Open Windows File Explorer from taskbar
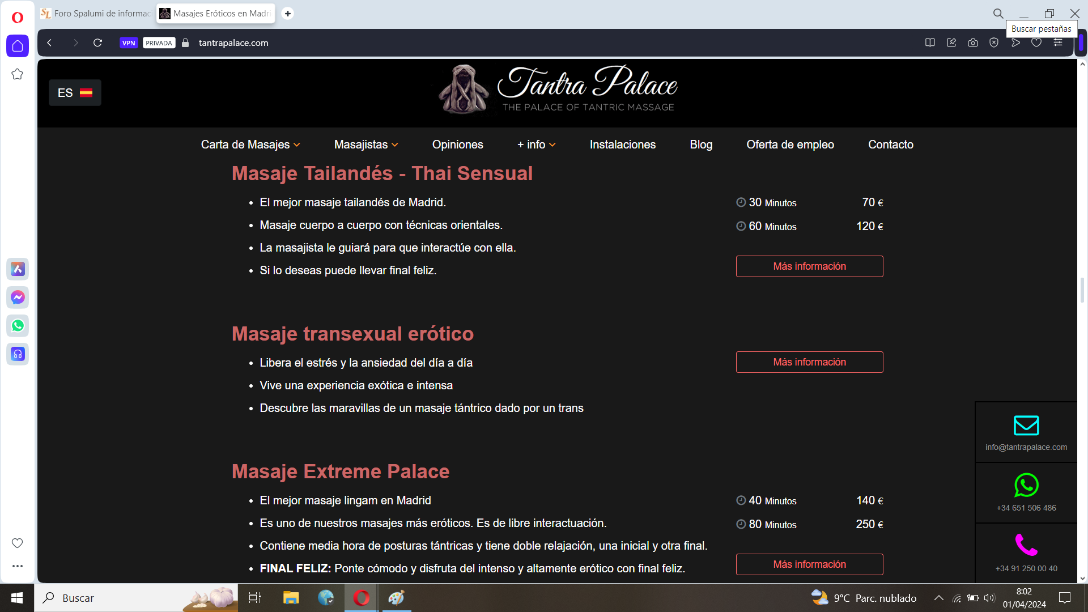The image size is (1088, 612). tap(291, 598)
